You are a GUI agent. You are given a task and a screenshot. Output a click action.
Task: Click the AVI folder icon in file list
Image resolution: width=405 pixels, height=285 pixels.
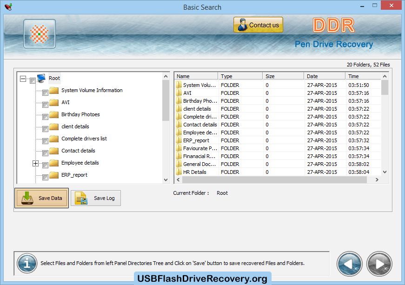coord(179,93)
